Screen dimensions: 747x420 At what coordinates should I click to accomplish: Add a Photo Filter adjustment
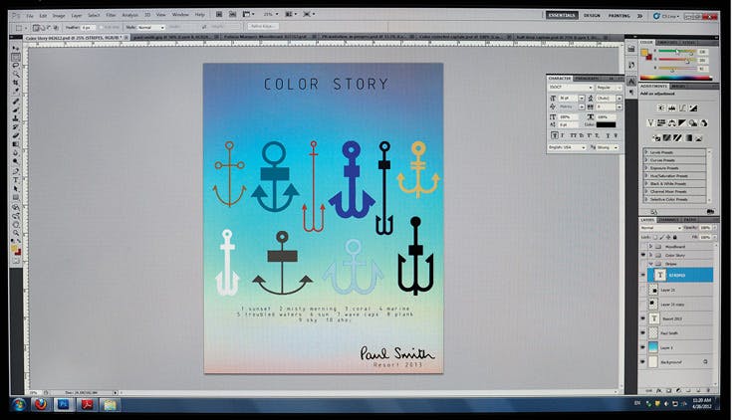coord(692,122)
